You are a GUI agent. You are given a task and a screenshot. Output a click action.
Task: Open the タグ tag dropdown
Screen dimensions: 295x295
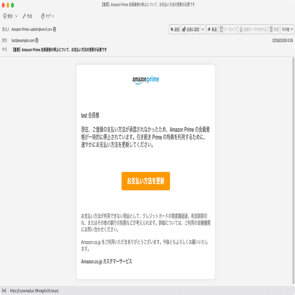[x=47, y=16]
